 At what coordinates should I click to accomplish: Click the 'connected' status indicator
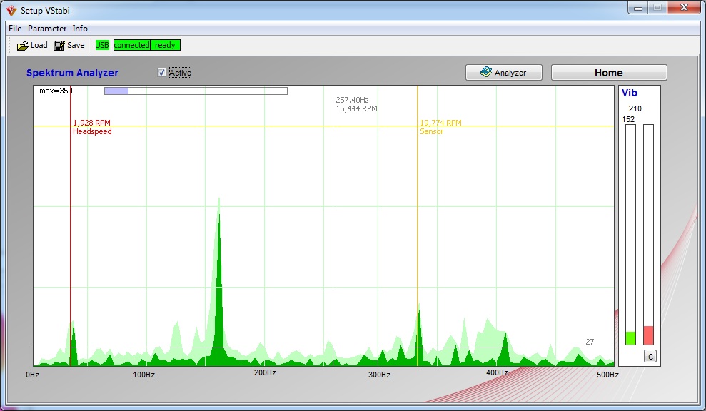[131, 45]
